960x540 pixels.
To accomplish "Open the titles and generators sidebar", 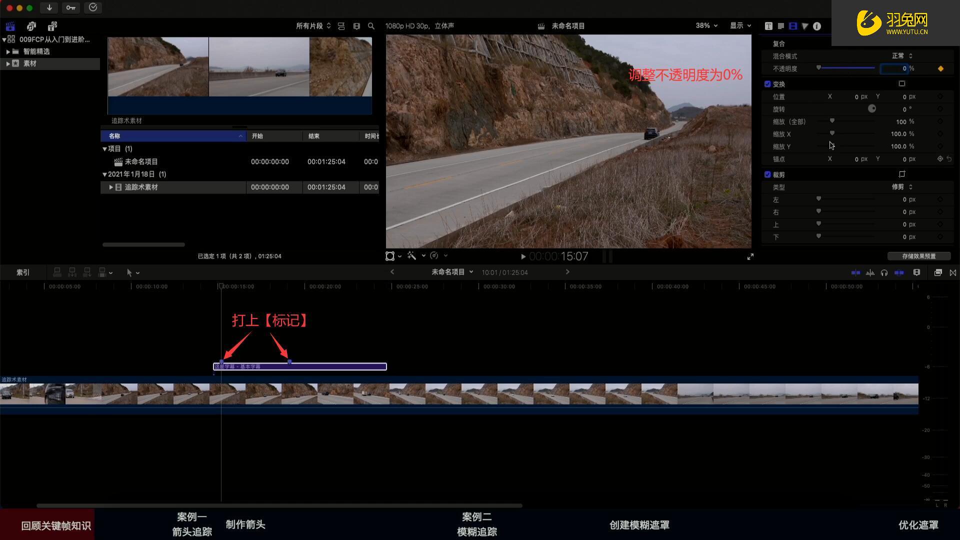I will (x=52, y=26).
